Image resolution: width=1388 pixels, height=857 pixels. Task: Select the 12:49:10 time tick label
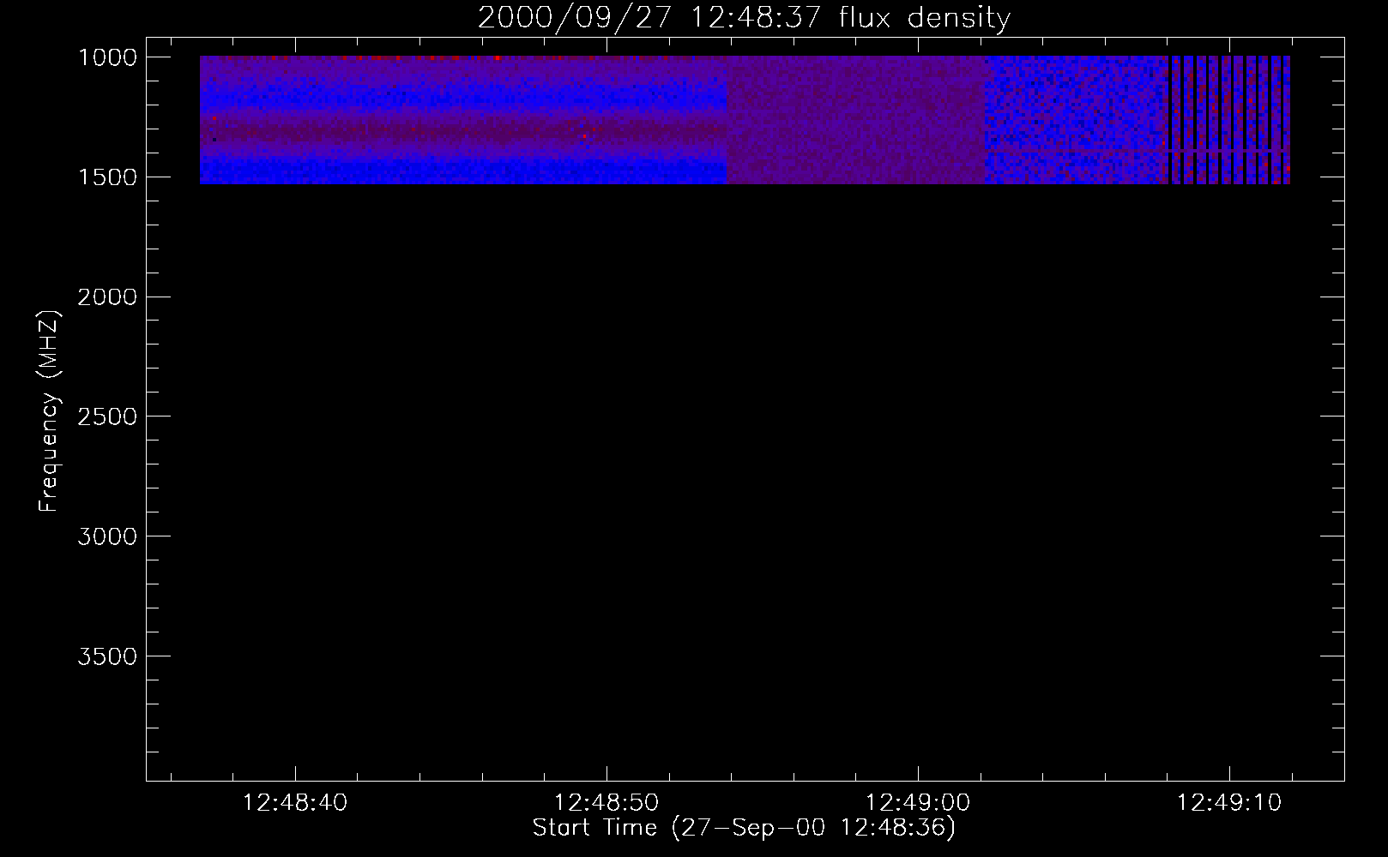tap(1229, 803)
